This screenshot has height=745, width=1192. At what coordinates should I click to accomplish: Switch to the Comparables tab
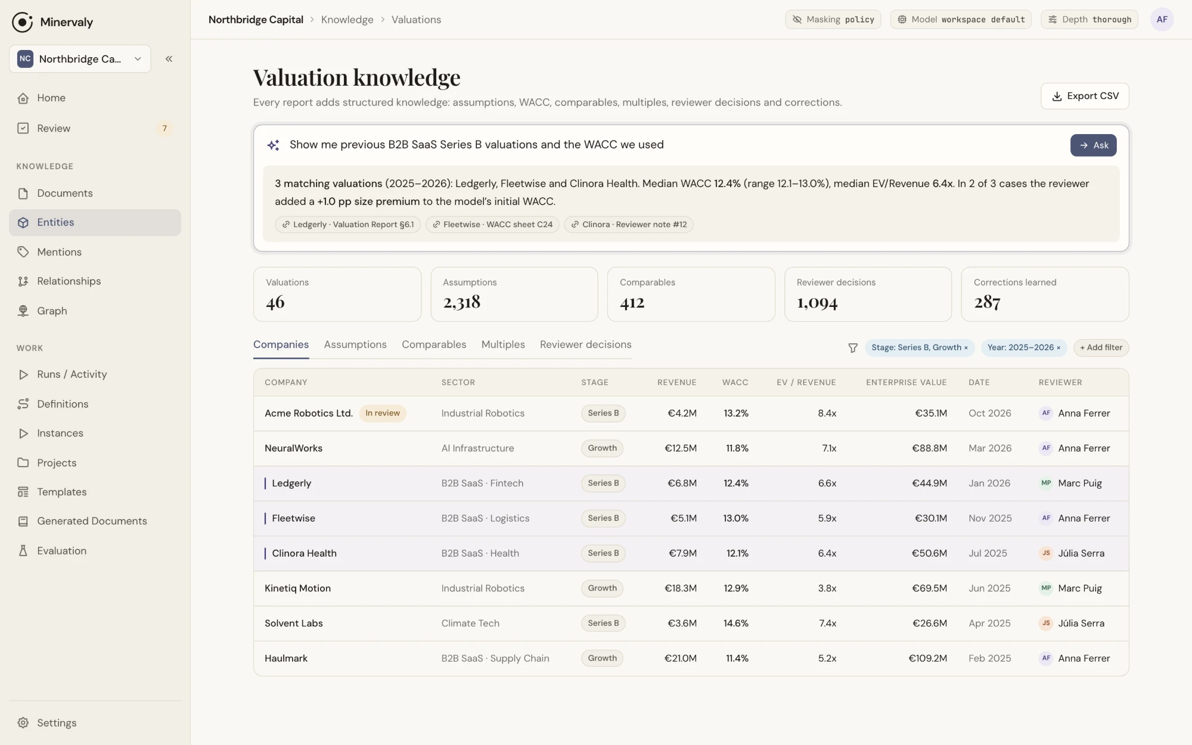point(434,345)
